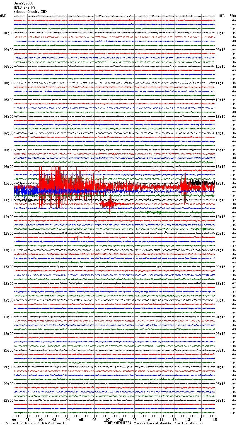Click the 00:15 UTC time label

pyautogui.click(x=221, y=300)
